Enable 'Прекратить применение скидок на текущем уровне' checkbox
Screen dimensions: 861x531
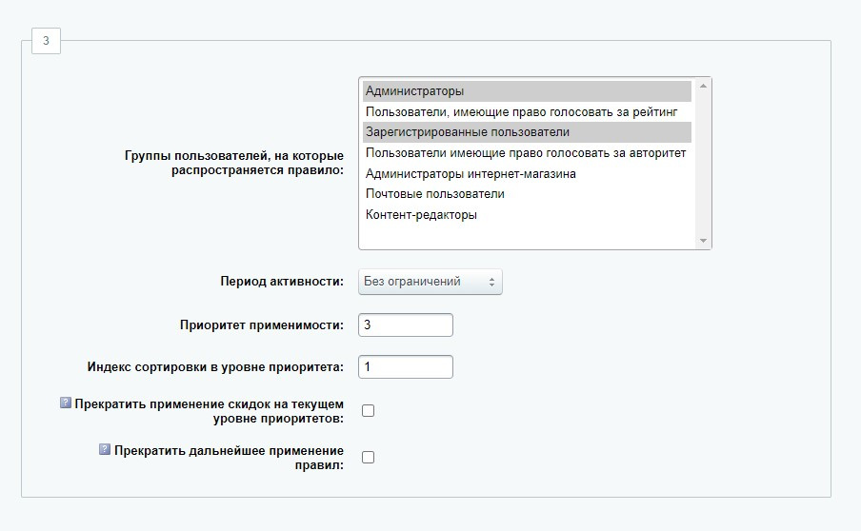click(368, 411)
